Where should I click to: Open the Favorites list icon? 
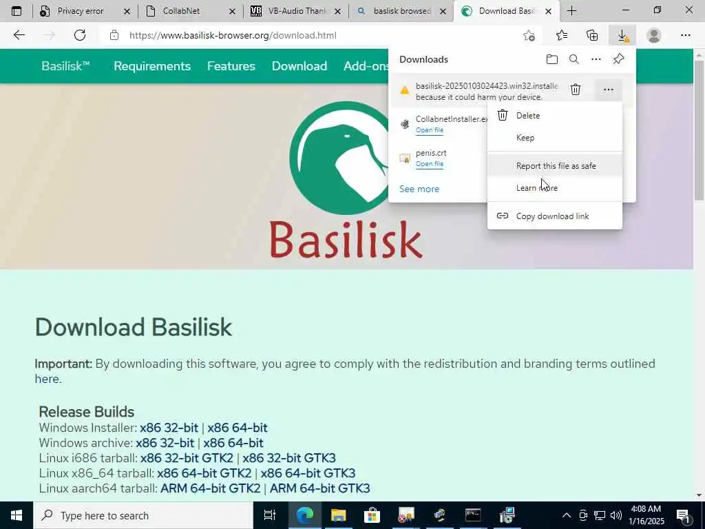pyautogui.click(x=562, y=35)
